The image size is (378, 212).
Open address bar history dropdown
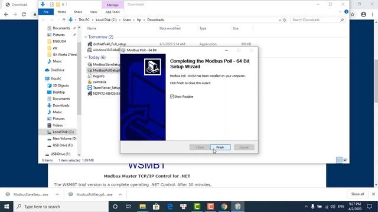point(279,20)
